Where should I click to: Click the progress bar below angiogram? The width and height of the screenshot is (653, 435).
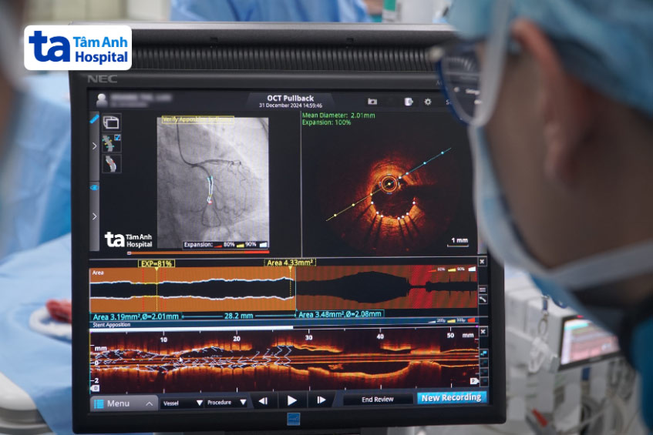coord(198,252)
